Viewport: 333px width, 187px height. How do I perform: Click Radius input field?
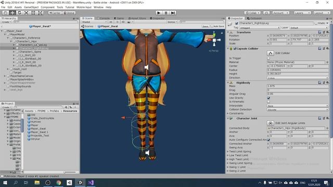click(298, 70)
